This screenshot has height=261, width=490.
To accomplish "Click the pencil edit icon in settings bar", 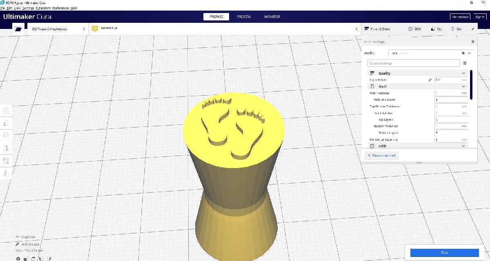I will 473,29.
